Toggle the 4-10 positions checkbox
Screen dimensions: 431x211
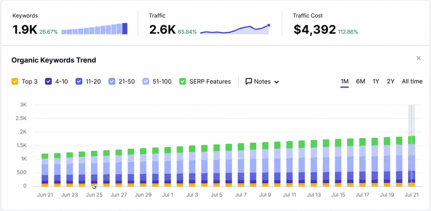coord(48,82)
